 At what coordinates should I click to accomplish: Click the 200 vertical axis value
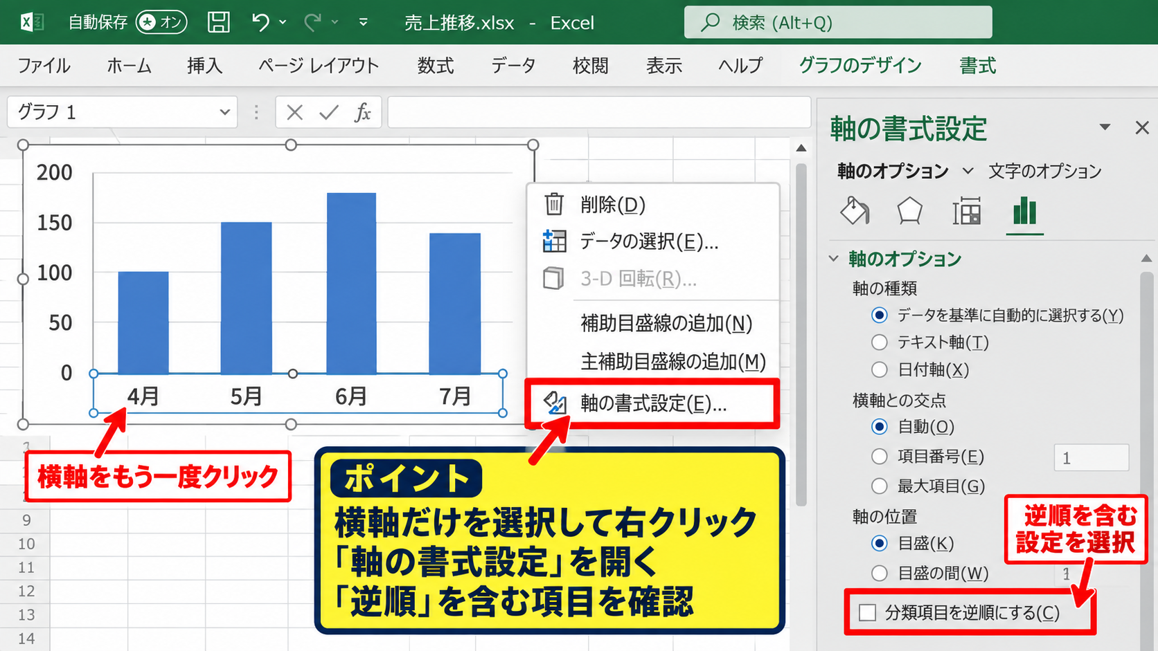coord(54,172)
